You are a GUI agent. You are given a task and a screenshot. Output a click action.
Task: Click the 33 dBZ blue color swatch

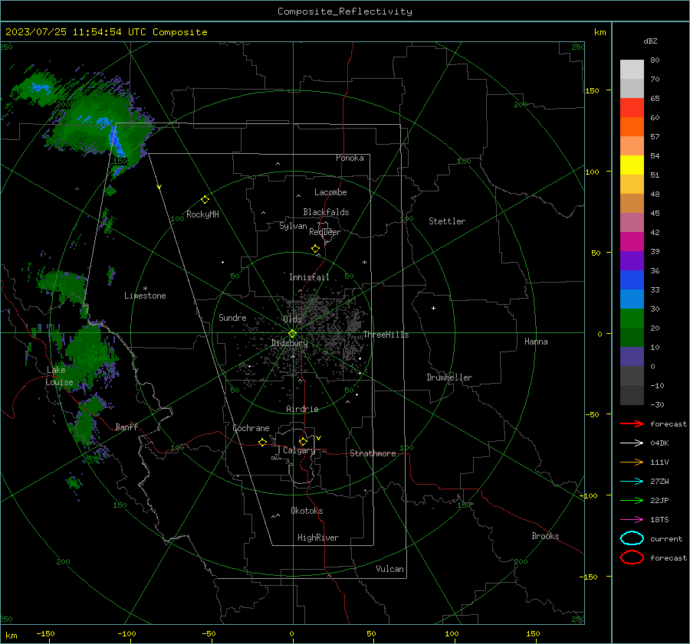point(632,280)
